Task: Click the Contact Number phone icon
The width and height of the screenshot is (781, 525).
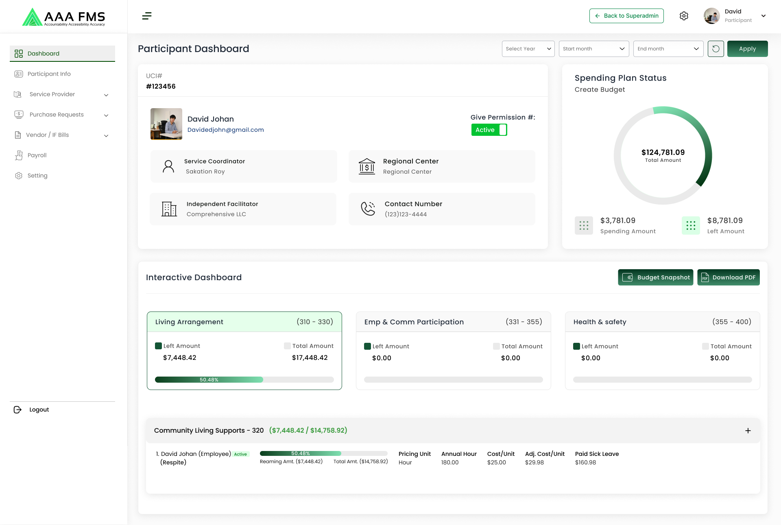Action: coord(368,209)
